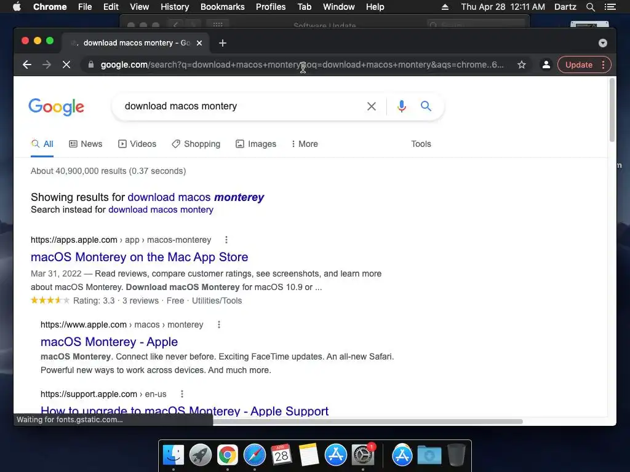Click the Tools button under the search bar
630x472 pixels.
click(x=421, y=144)
